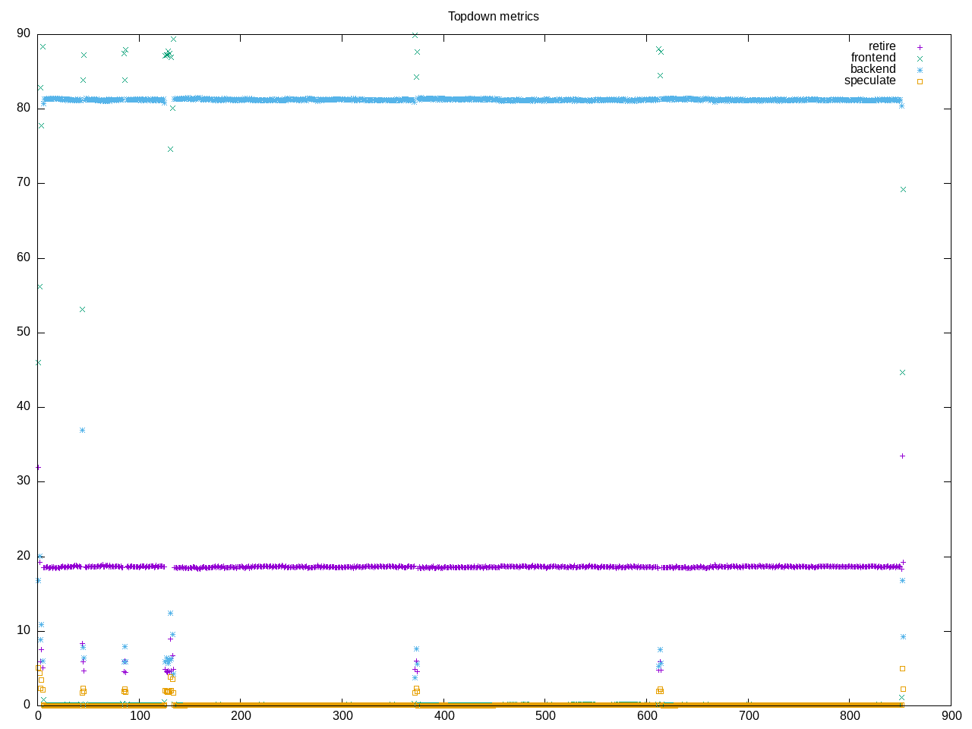Image resolution: width=972 pixels, height=729 pixels.
Task: Click the y-axis tick label 50
Action: point(24,333)
